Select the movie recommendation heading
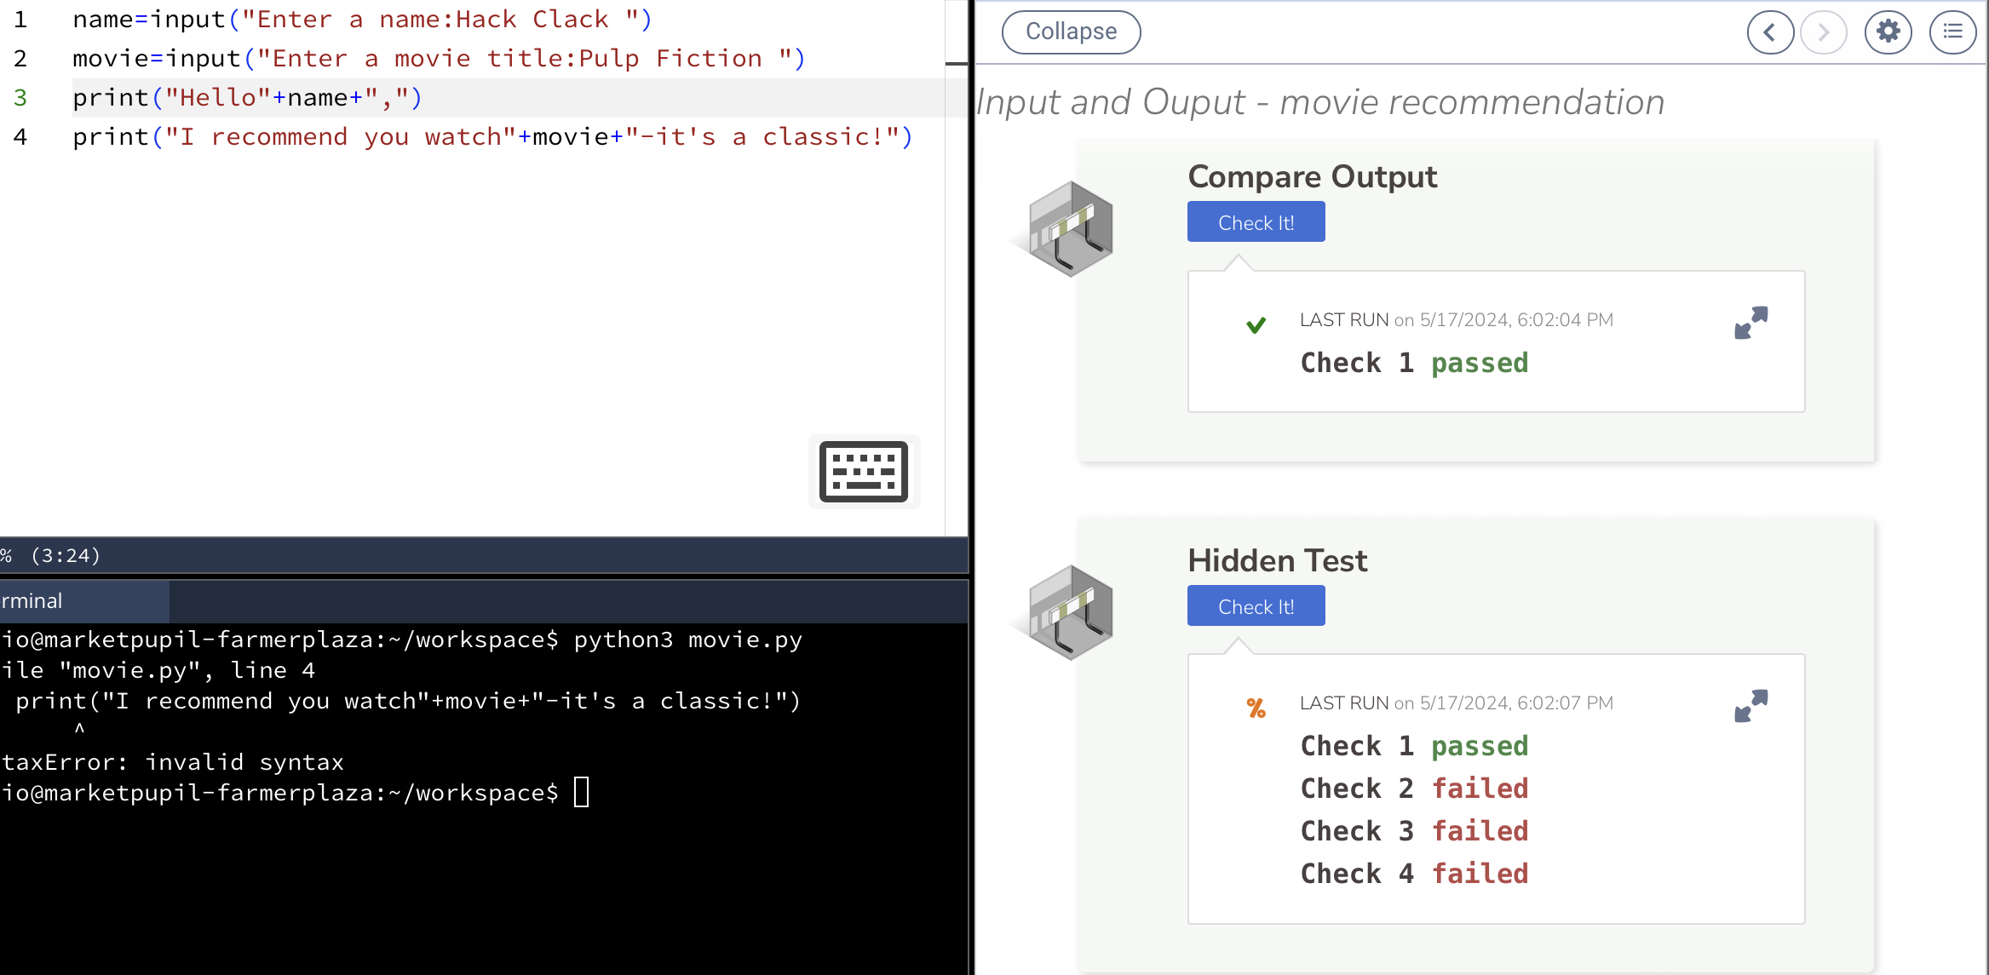 coord(1319,101)
